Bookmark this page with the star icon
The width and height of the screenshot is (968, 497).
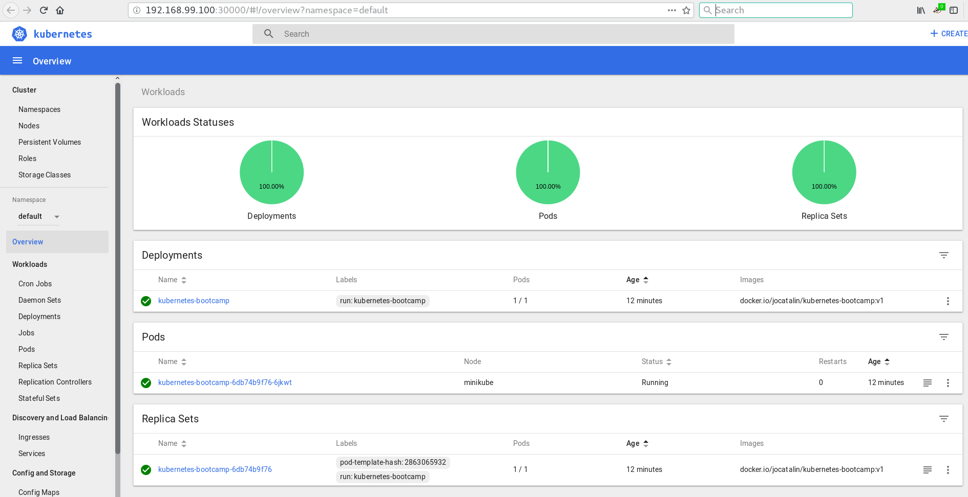click(686, 10)
